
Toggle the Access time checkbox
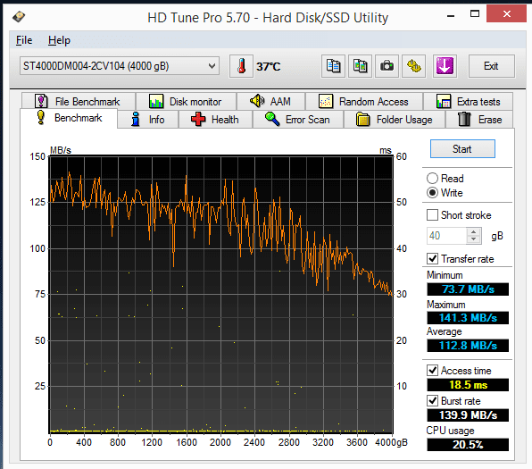[432, 370]
